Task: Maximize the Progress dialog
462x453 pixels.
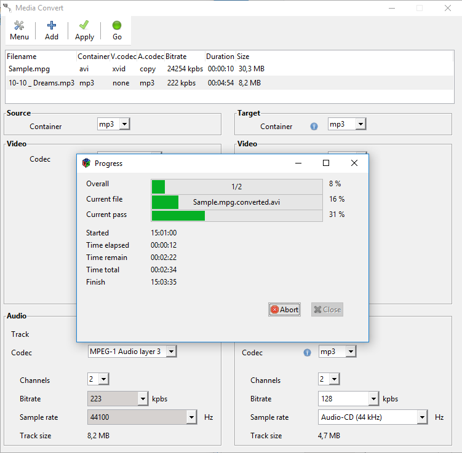Action: [x=326, y=163]
